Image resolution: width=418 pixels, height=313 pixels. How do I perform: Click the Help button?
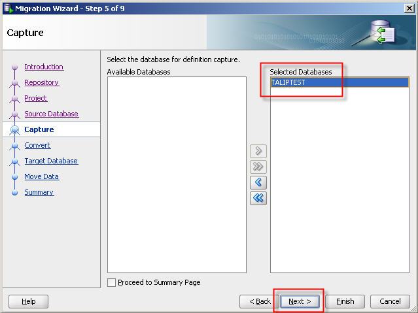pos(29,301)
